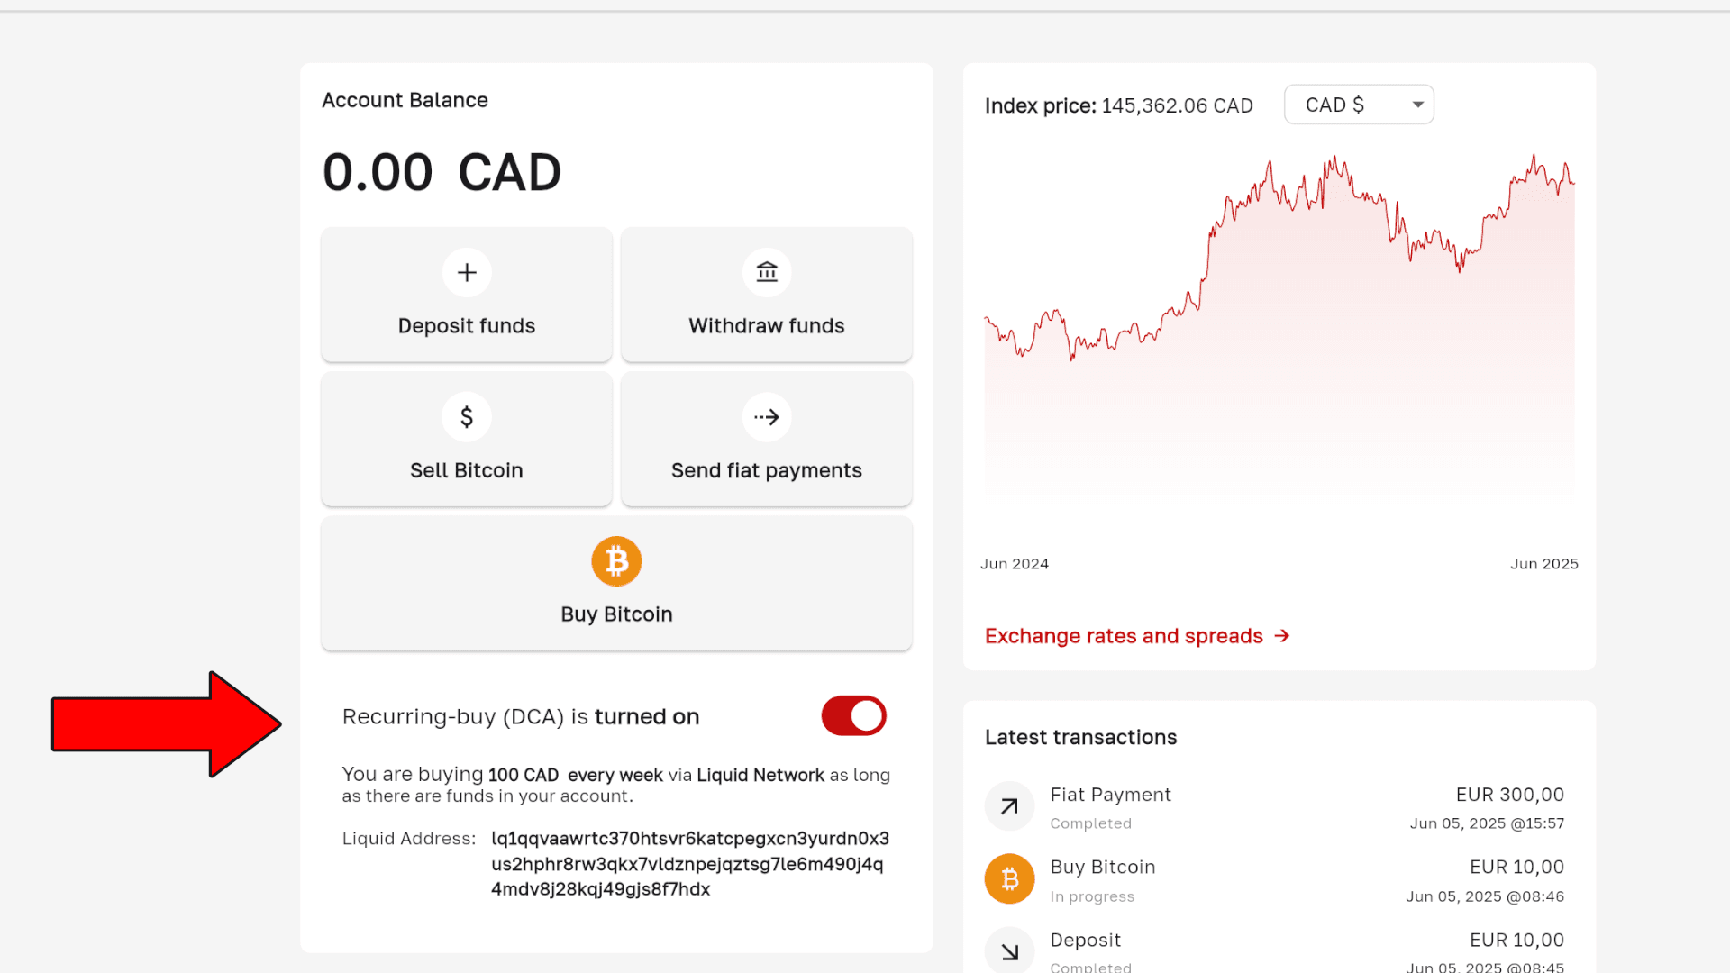Click the arrow after Exchange rates and spreads

point(1282,636)
